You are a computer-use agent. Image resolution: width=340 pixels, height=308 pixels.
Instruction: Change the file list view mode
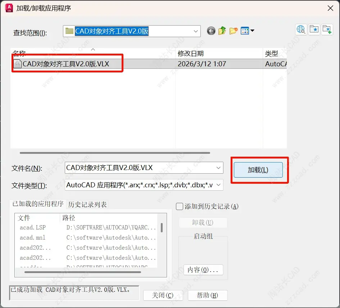246,31
